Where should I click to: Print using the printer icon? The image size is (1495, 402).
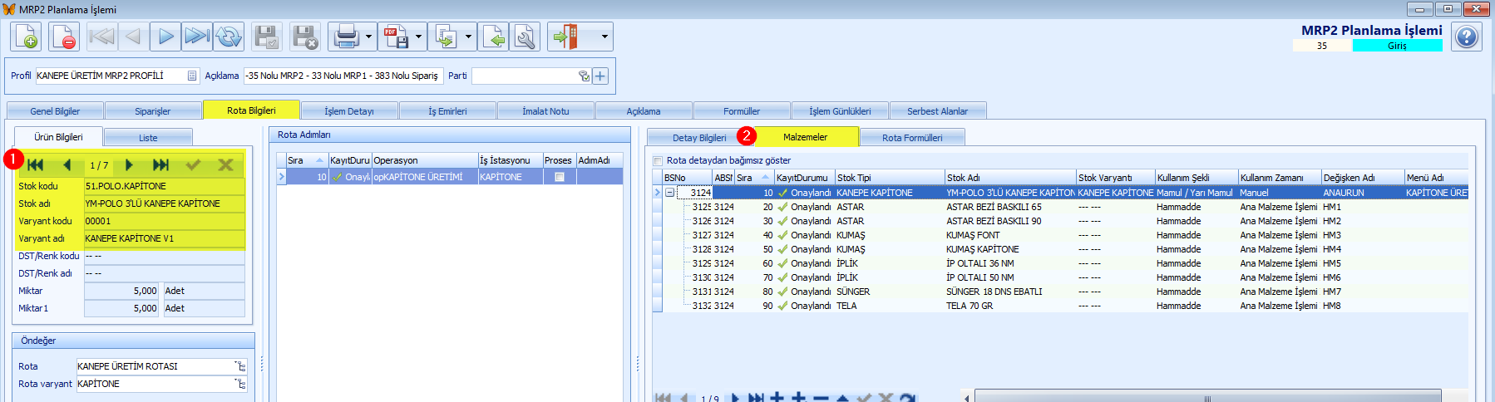(x=345, y=37)
